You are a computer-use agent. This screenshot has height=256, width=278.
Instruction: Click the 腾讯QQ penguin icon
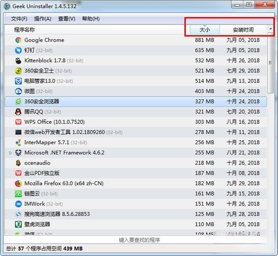[x=18, y=112]
